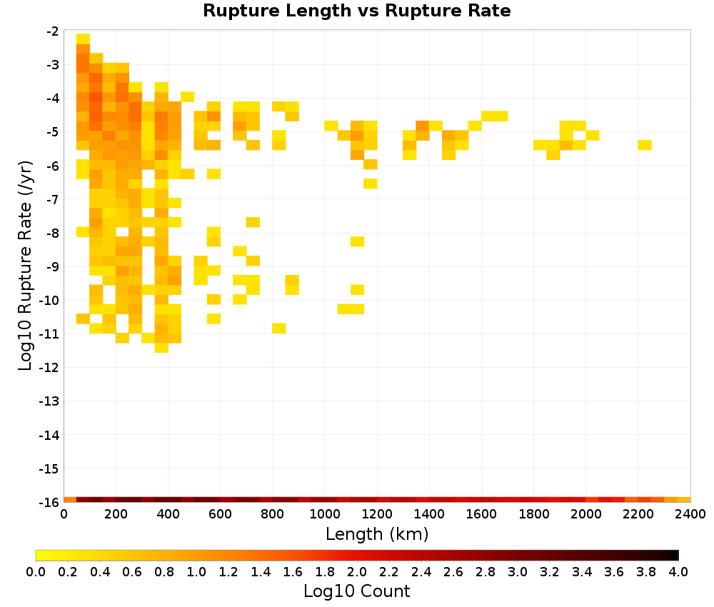The width and height of the screenshot is (714, 607).
Task: Click the chart title 'Rupture Length vs Rupture Rate'
Action: (x=356, y=11)
